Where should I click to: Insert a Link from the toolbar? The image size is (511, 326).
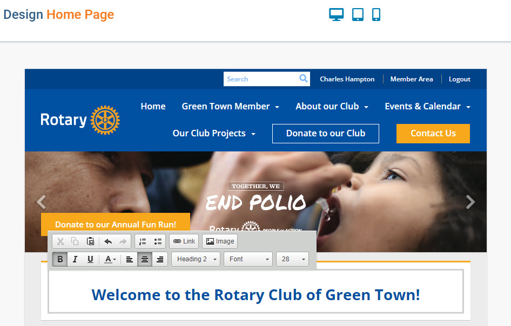(184, 241)
